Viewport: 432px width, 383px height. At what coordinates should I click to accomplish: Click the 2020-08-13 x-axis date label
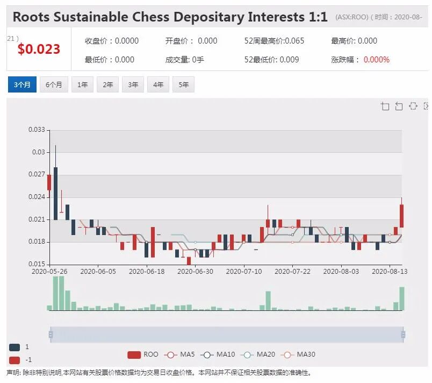click(390, 272)
